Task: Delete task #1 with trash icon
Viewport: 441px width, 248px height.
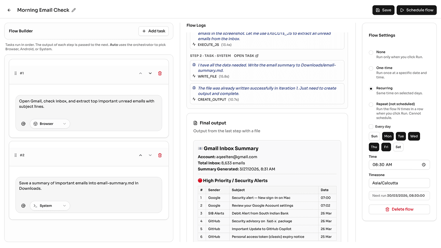Action: 160,73
